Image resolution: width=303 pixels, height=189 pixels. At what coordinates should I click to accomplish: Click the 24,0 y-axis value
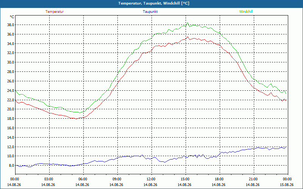(11, 90)
